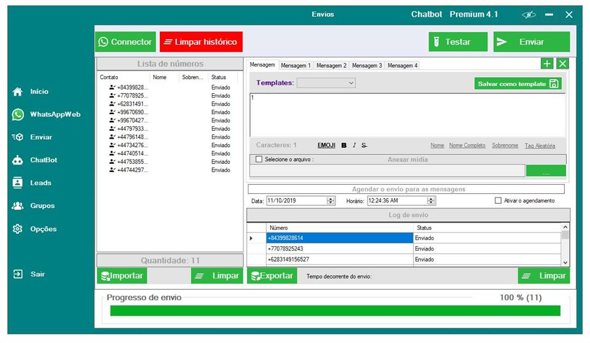Open the Grupos sidebar section
This screenshot has width=590, height=343.
[33, 206]
